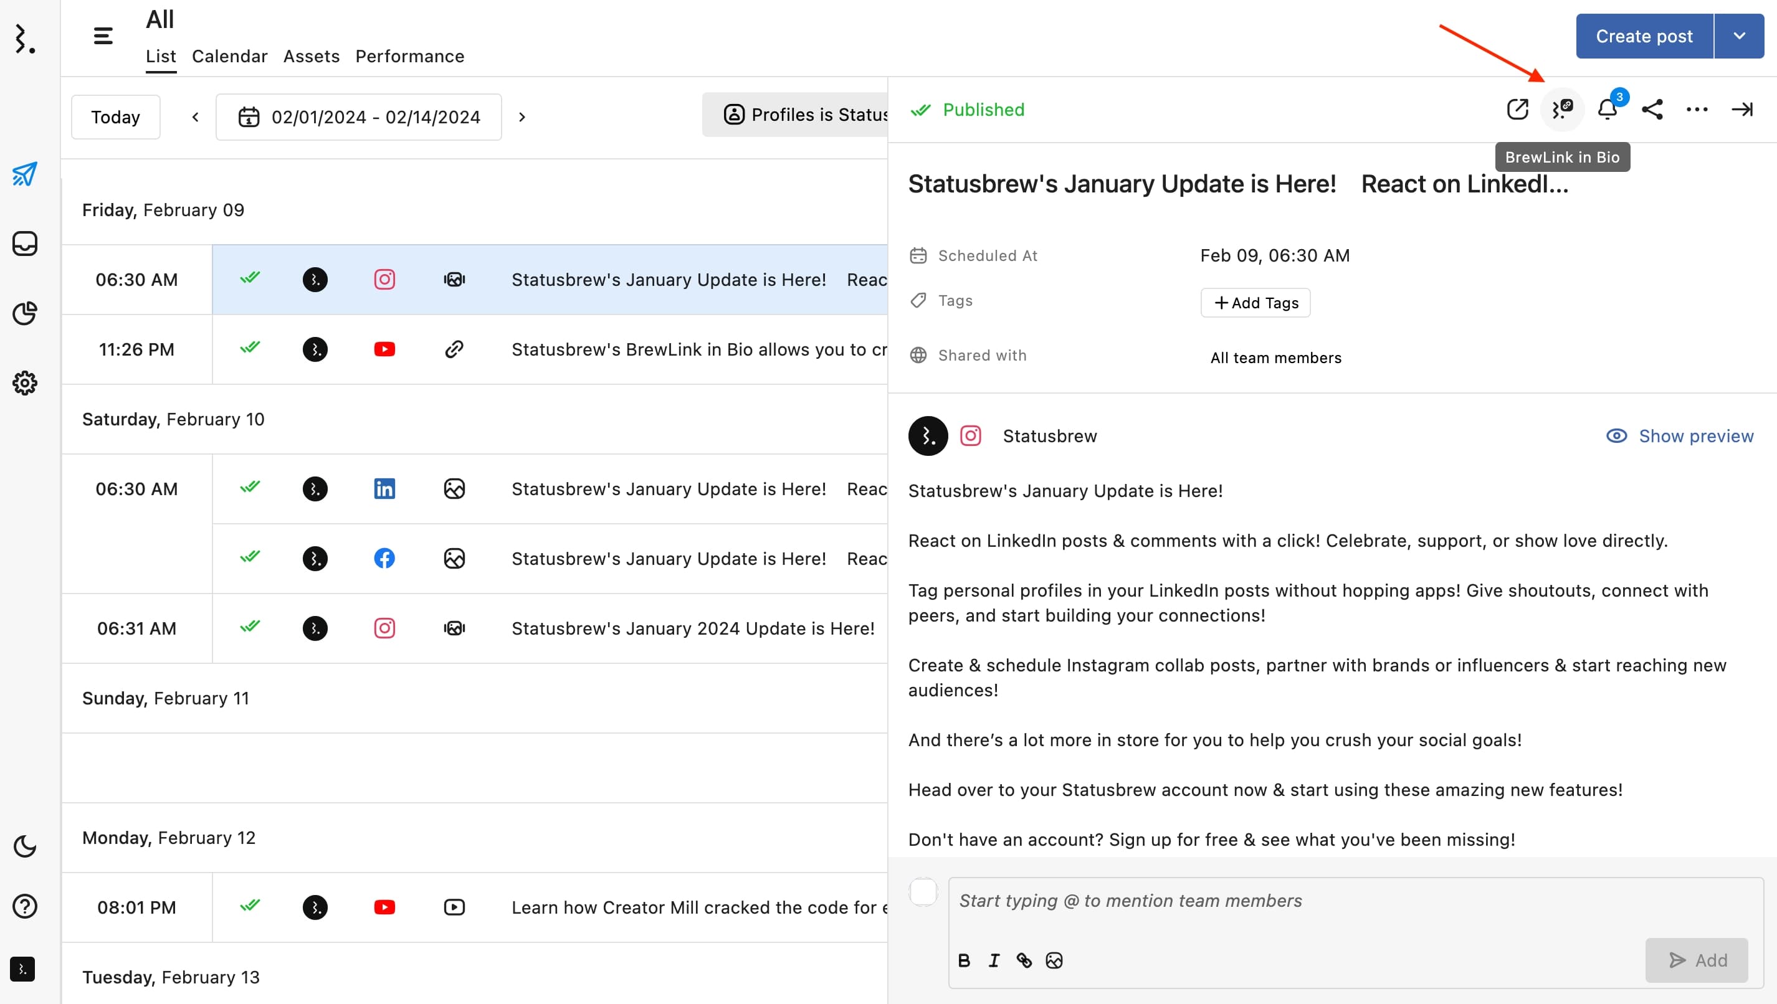The image size is (1777, 1004).
Task: Open the Engage inbox section
Action: click(25, 244)
